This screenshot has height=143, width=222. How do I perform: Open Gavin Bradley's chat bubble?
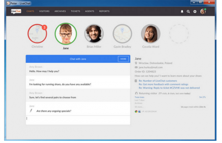tap(122, 34)
